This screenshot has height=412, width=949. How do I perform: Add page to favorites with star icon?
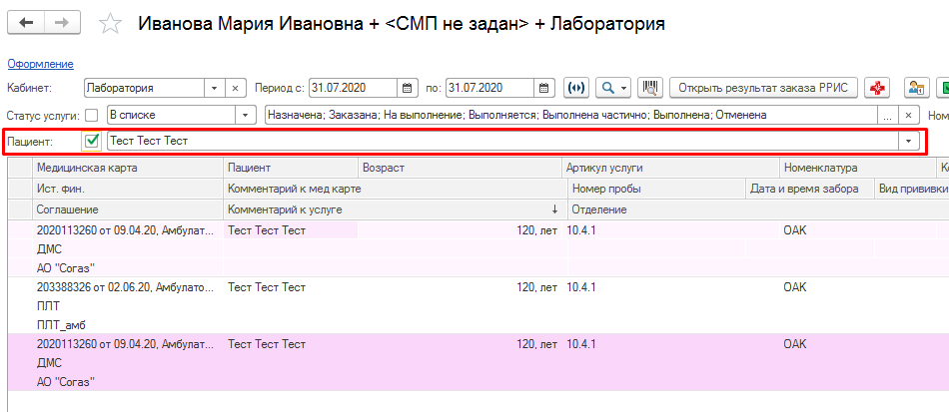[113, 23]
